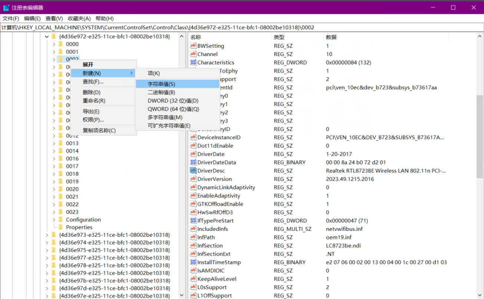Expand the {4d36e978-e325-11ce-bfc1-08002be10318} key
484x299 pixels.
(47, 265)
